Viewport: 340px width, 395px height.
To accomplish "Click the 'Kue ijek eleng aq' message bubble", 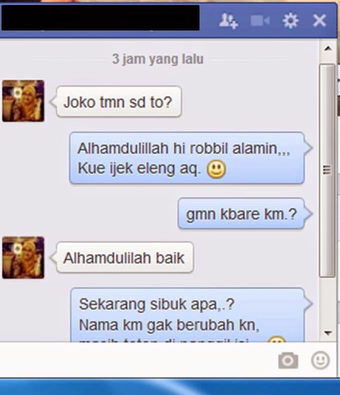I will pos(187,158).
